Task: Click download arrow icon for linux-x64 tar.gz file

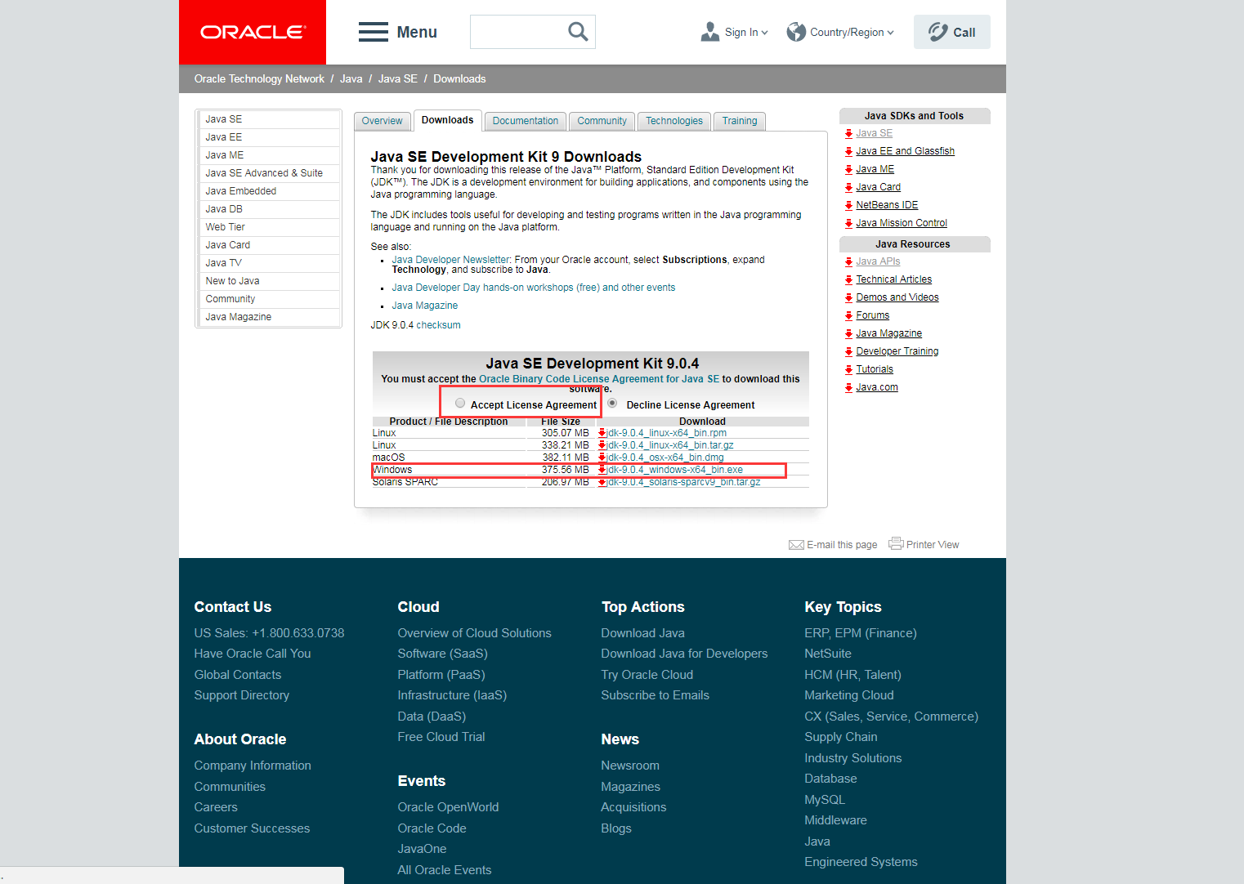Action: 602,445
